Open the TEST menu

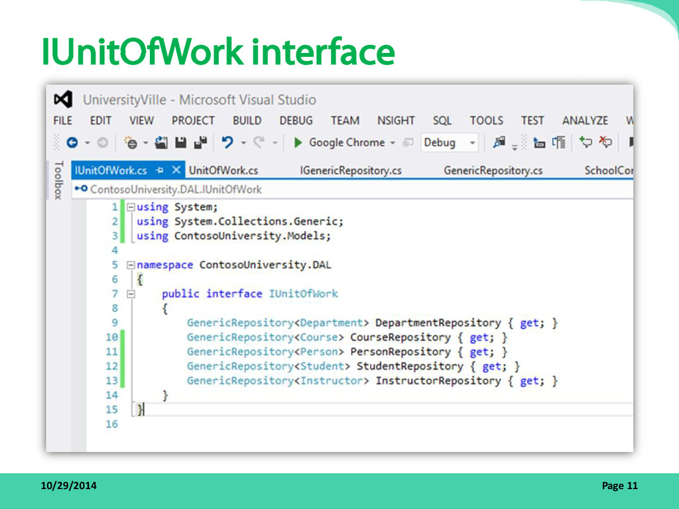point(532,121)
